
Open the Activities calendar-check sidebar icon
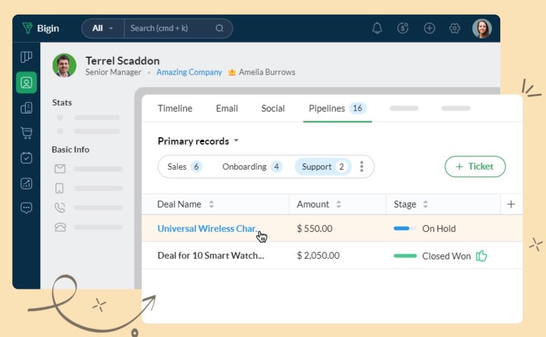click(x=26, y=158)
